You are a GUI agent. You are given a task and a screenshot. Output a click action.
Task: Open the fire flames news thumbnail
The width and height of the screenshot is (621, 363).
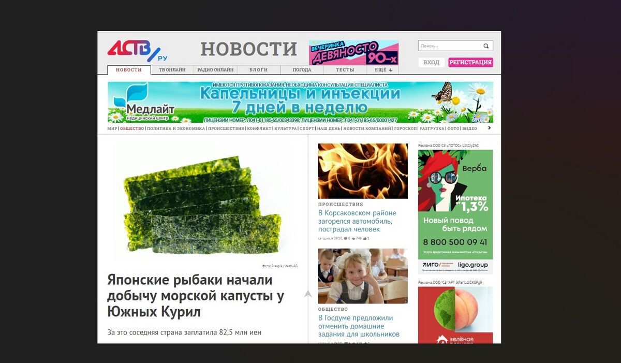coord(363,171)
